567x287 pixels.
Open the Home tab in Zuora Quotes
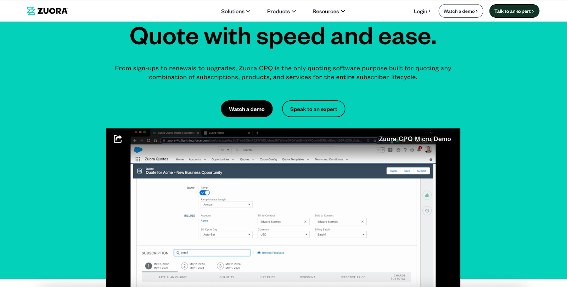click(x=180, y=159)
